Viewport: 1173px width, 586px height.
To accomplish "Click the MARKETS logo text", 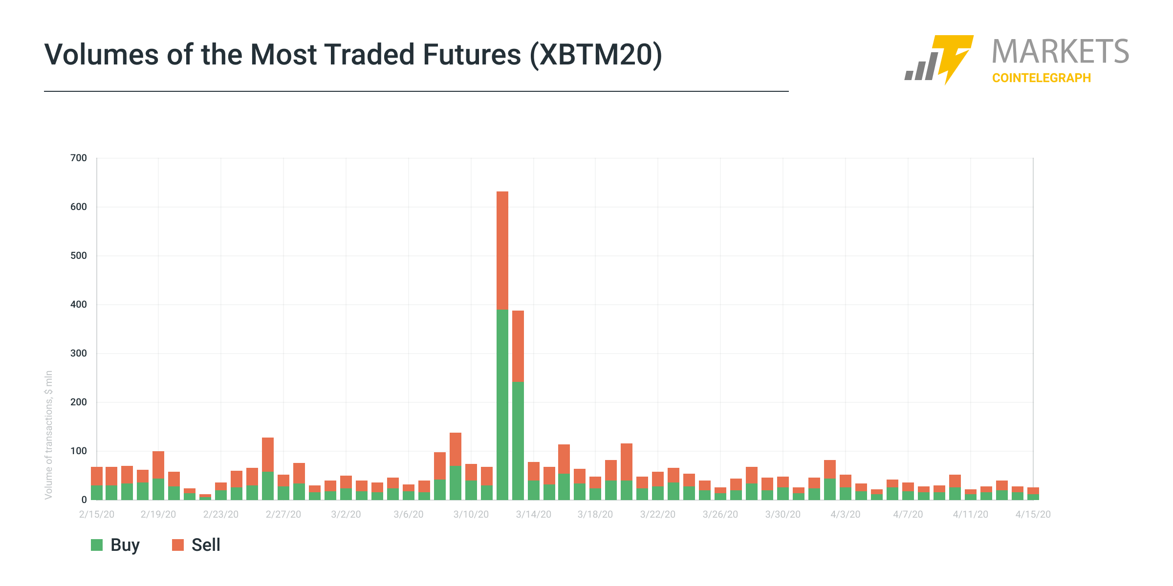I will (1060, 52).
